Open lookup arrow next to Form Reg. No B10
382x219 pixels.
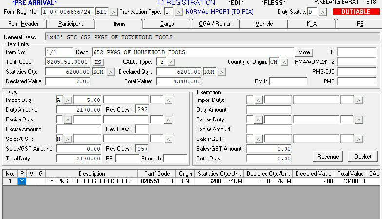113,12
